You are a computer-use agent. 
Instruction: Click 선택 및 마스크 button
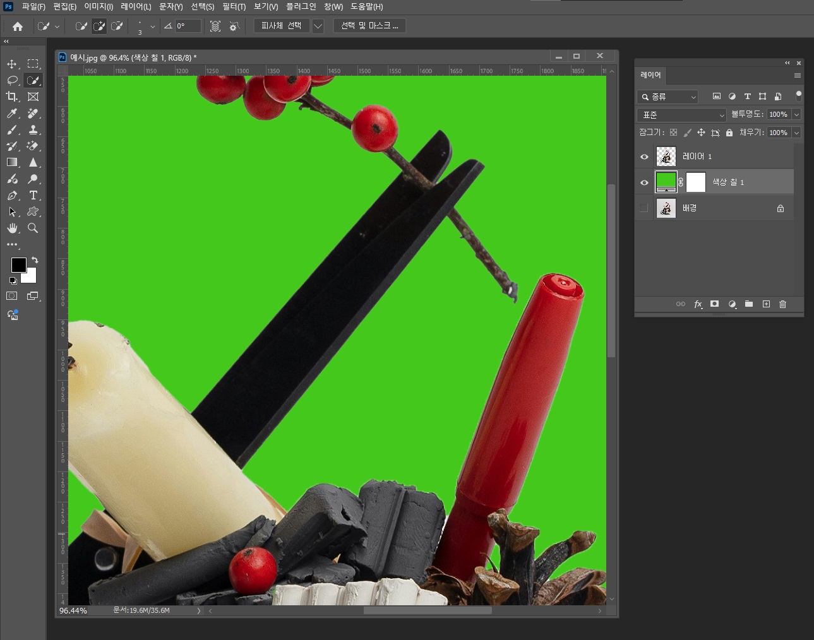click(369, 26)
